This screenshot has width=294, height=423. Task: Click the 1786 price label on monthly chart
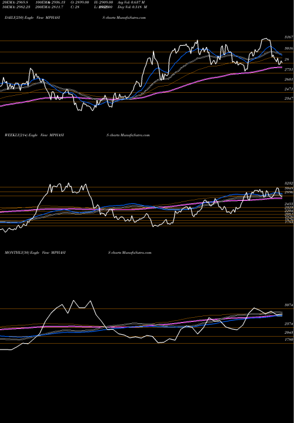coord(289,340)
